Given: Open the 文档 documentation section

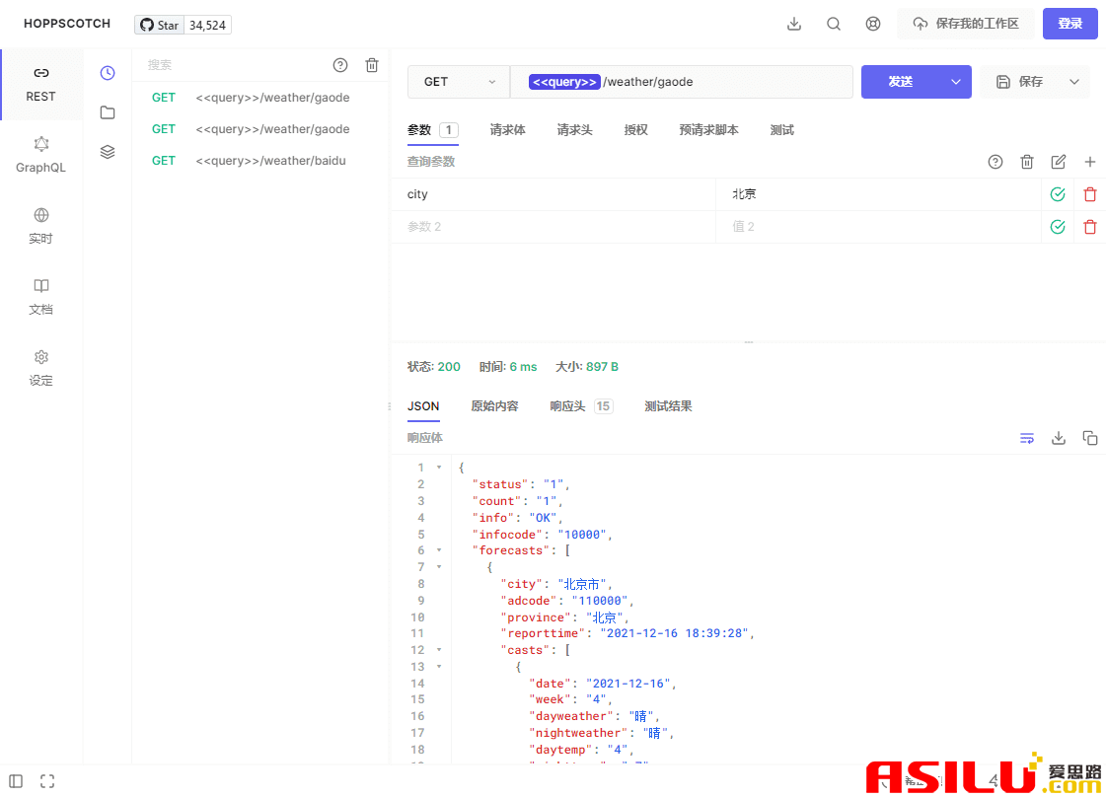Looking at the screenshot, I should (40, 297).
